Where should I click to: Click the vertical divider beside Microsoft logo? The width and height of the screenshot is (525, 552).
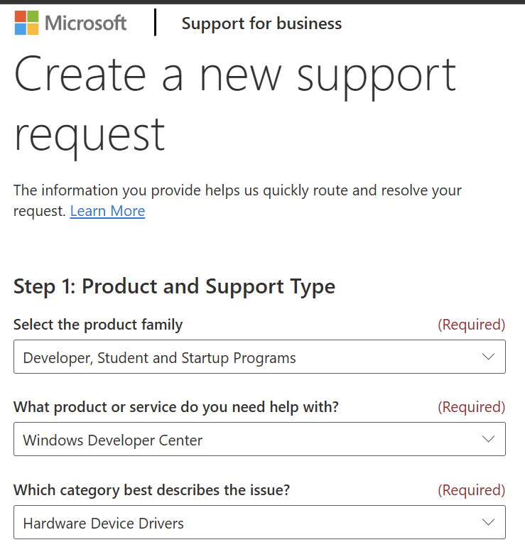[155, 23]
